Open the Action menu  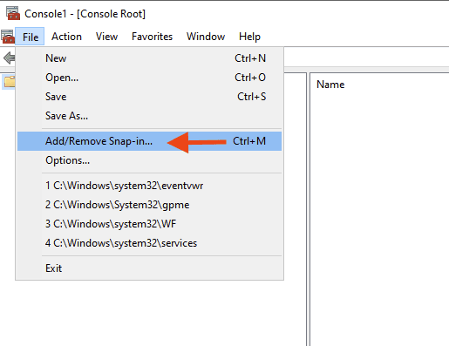tap(66, 37)
